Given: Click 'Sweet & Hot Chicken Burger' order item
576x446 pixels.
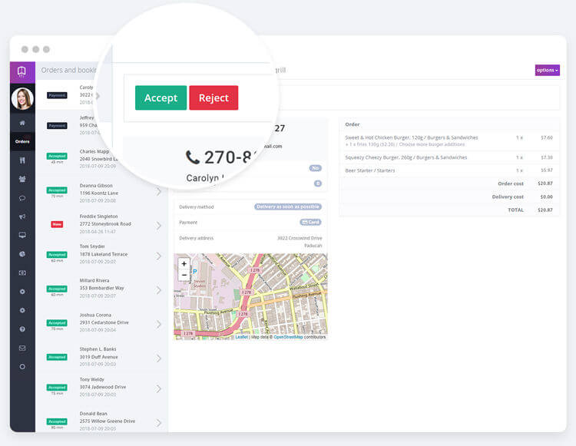Looking at the screenshot, I should [412, 137].
